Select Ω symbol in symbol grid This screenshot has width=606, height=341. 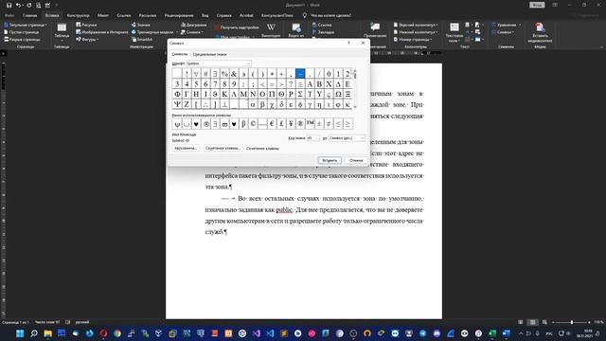pos(338,94)
